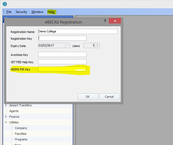Focus the Registration Key input box
Image resolution: width=173 pixels, height=145 pixels.
point(62,38)
